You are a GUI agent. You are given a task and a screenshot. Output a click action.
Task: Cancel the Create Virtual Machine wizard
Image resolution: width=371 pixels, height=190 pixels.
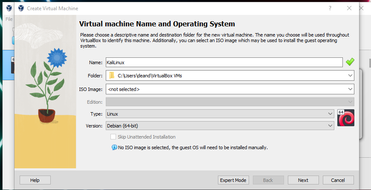click(338, 180)
